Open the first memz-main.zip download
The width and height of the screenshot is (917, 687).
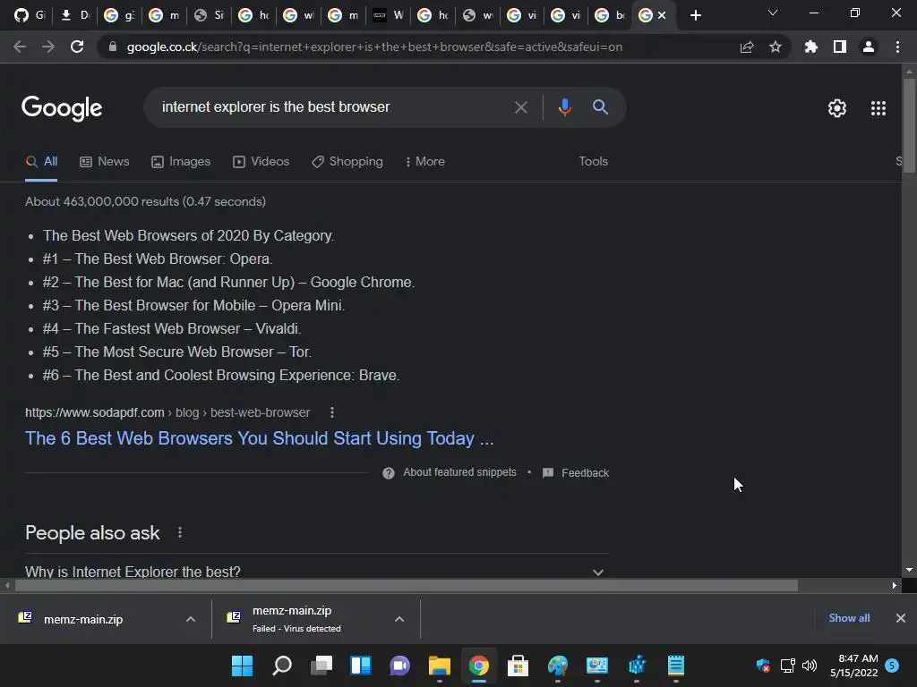click(83, 619)
